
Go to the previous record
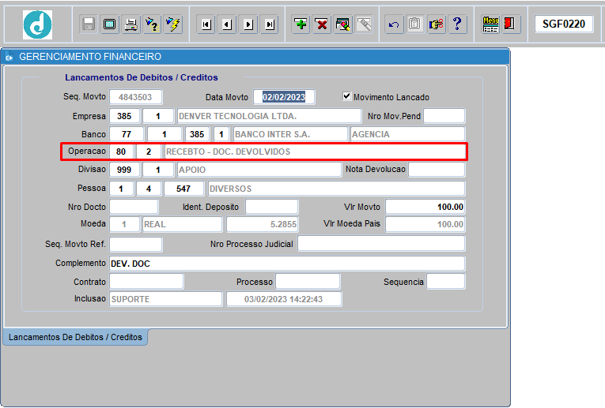[228, 24]
